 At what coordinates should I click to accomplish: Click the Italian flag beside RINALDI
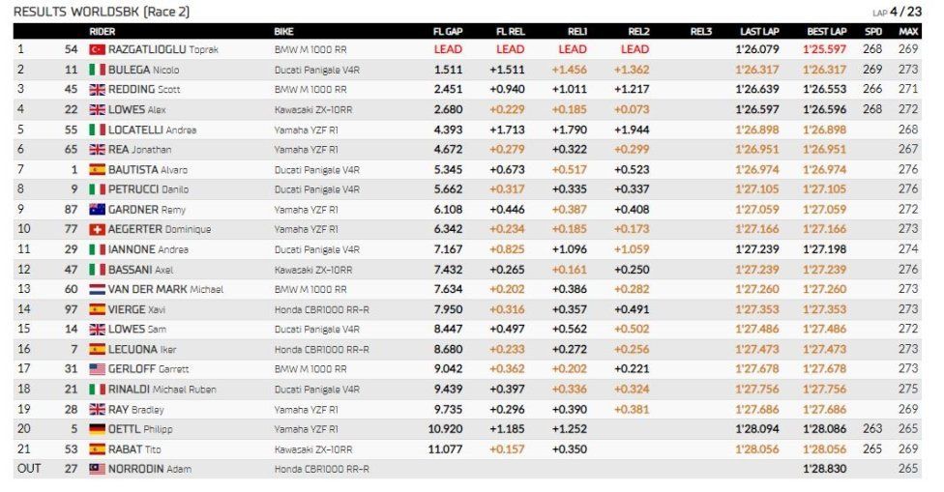click(97, 390)
